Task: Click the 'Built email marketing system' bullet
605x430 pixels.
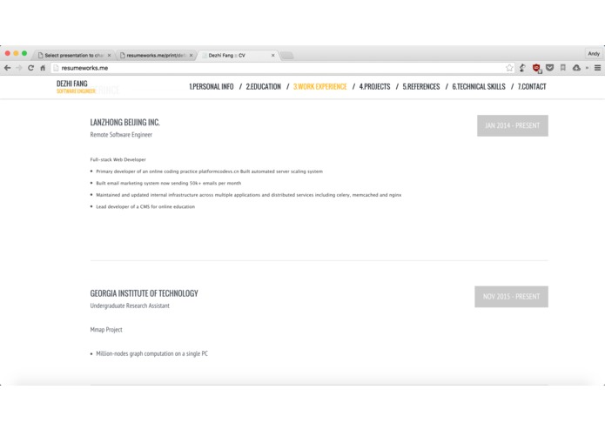Action: click(169, 183)
